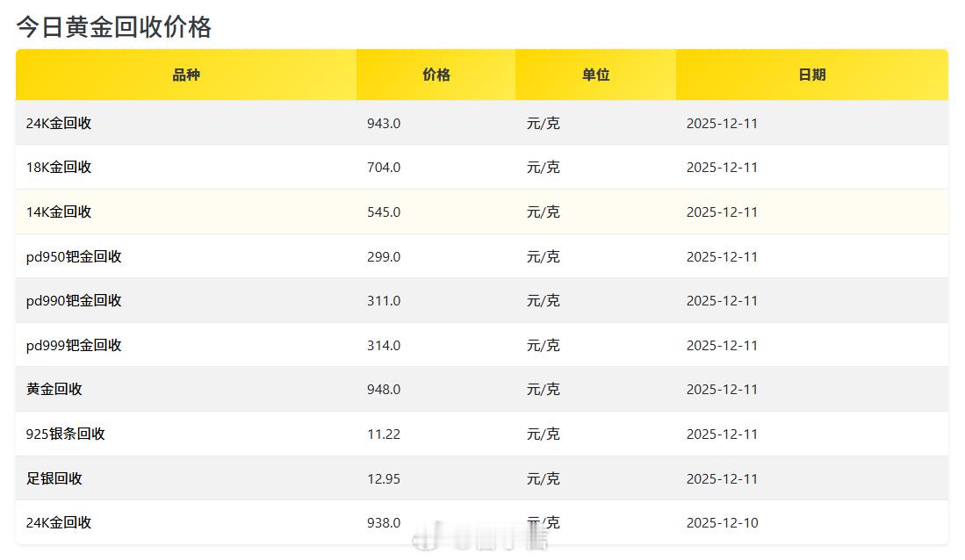Select the 今日黄金回收价格 page title
The width and height of the screenshot is (965, 560).
click(x=114, y=27)
